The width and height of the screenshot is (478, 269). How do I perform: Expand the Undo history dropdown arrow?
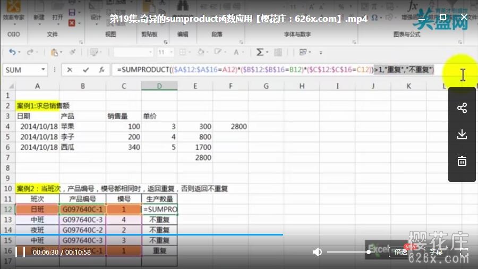(x=19, y=52)
